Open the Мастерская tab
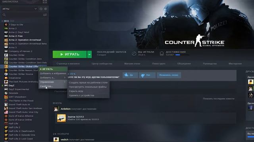 click(235, 64)
